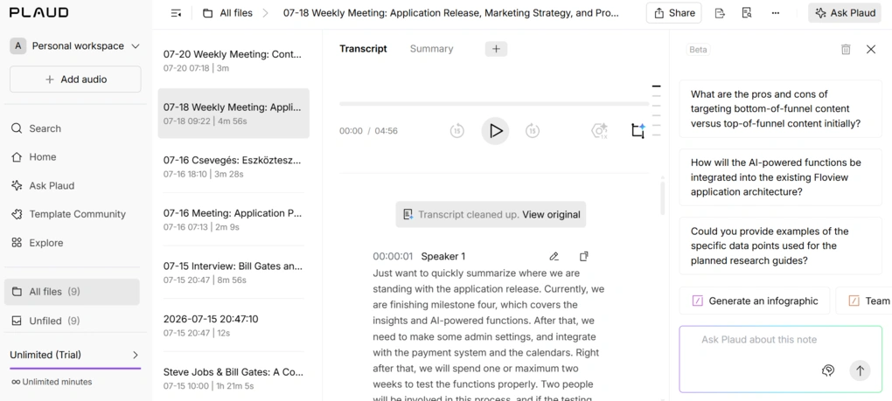Viewport: 892px width, 401px height.
Task: Click the partially visible Team template chip
Action: point(866,301)
